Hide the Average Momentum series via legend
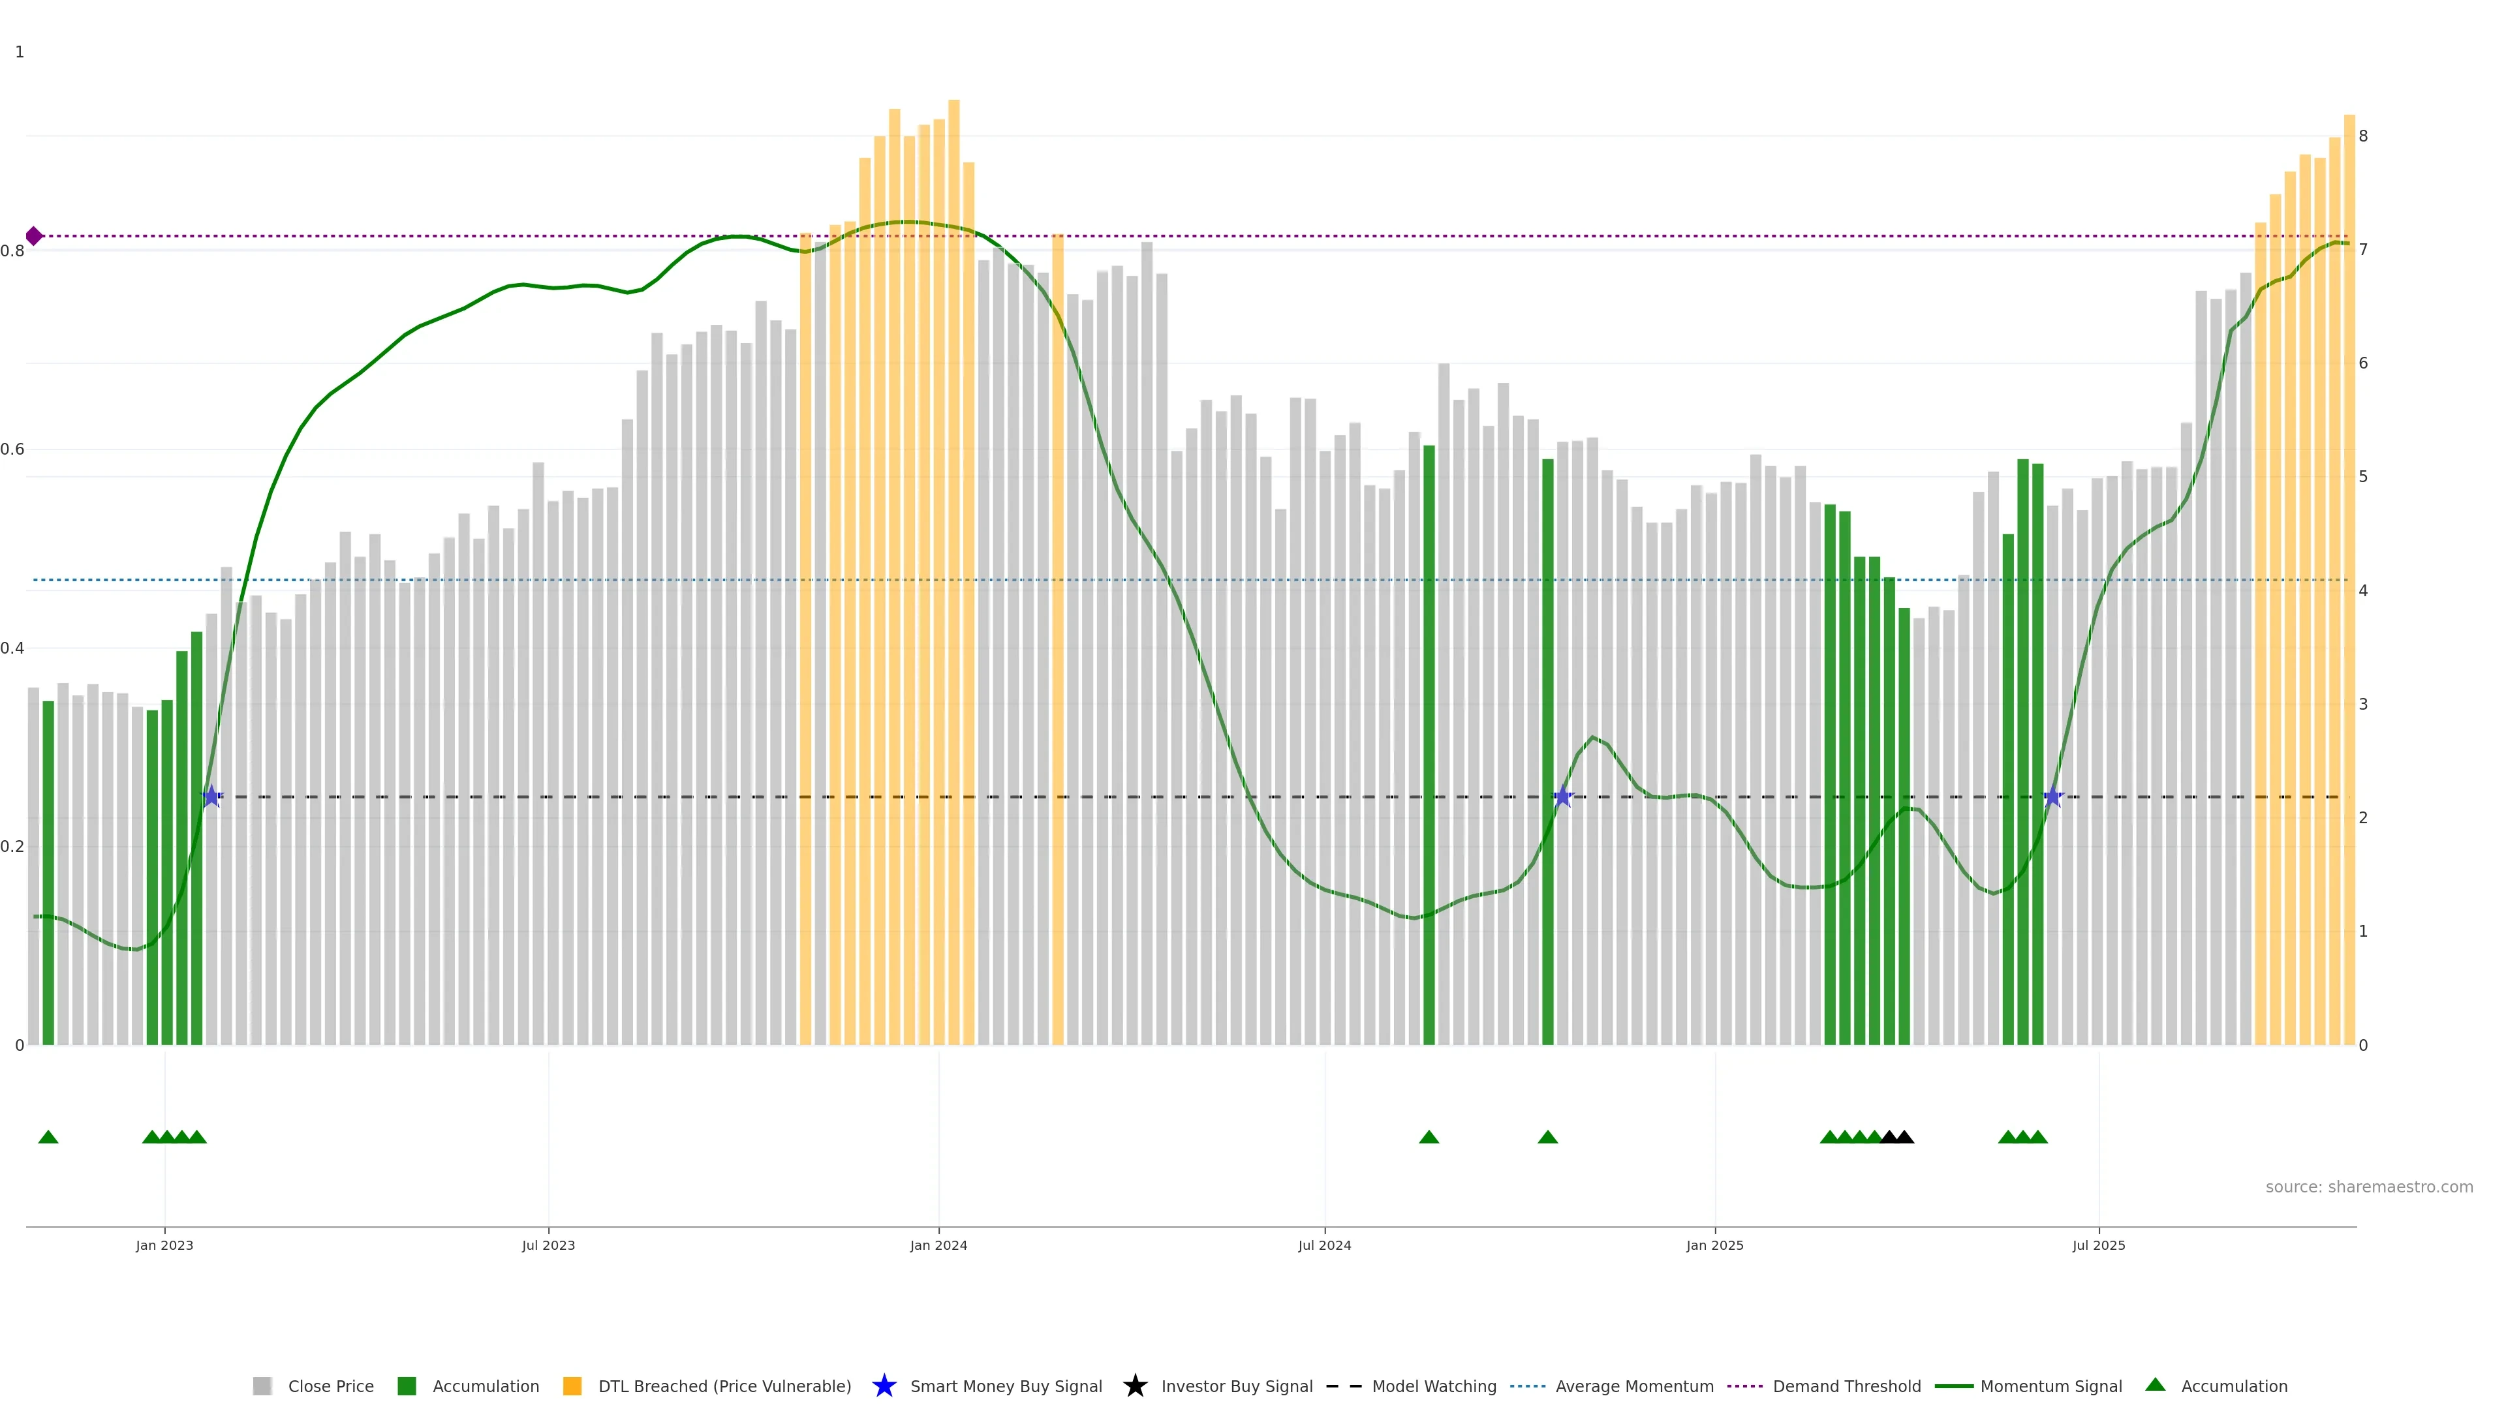 (x=1633, y=1386)
